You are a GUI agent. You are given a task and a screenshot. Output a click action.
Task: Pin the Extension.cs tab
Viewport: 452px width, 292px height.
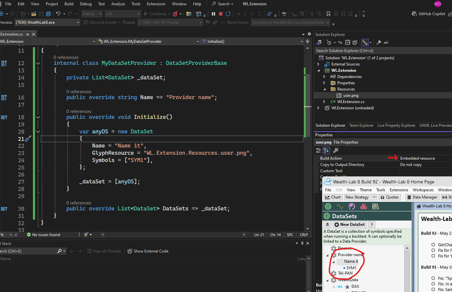pos(28,34)
